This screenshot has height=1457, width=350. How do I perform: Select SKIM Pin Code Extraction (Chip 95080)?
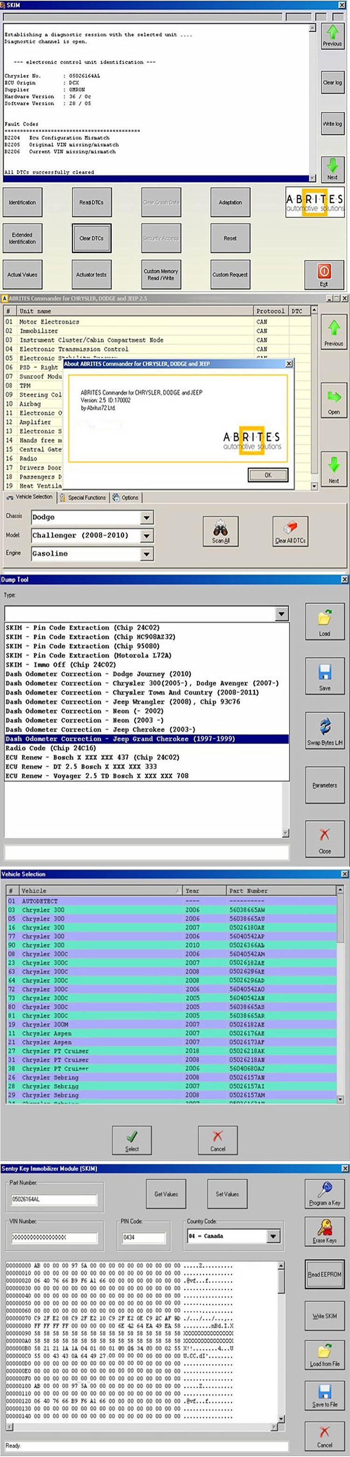[x=147, y=646]
